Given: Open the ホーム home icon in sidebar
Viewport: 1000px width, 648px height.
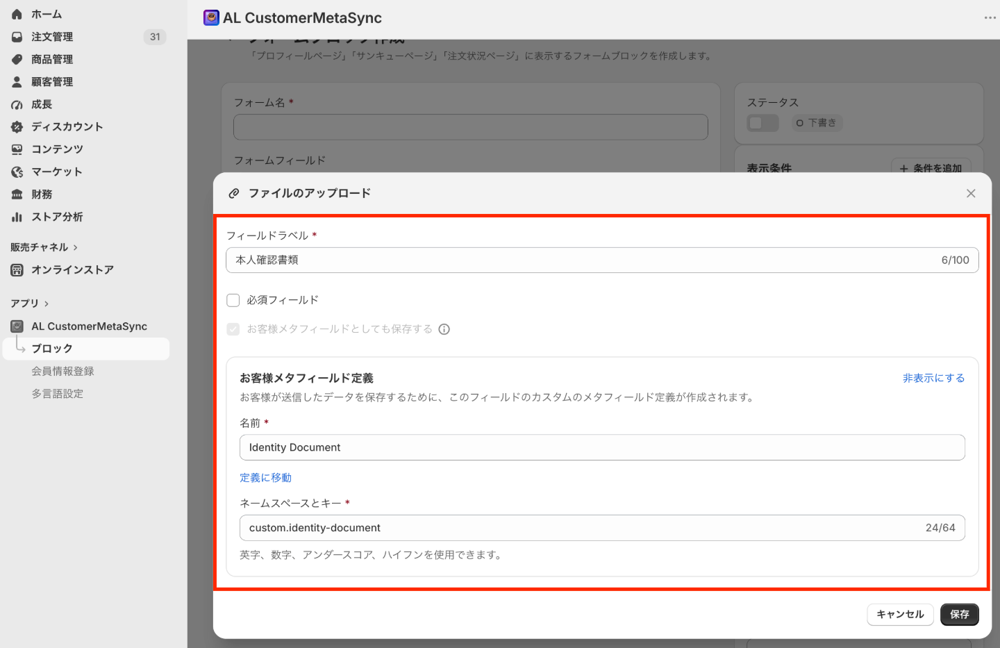Looking at the screenshot, I should (x=17, y=14).
